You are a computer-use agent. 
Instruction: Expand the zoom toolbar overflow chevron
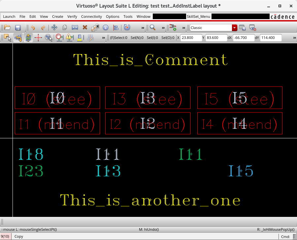tap(163, 28)
